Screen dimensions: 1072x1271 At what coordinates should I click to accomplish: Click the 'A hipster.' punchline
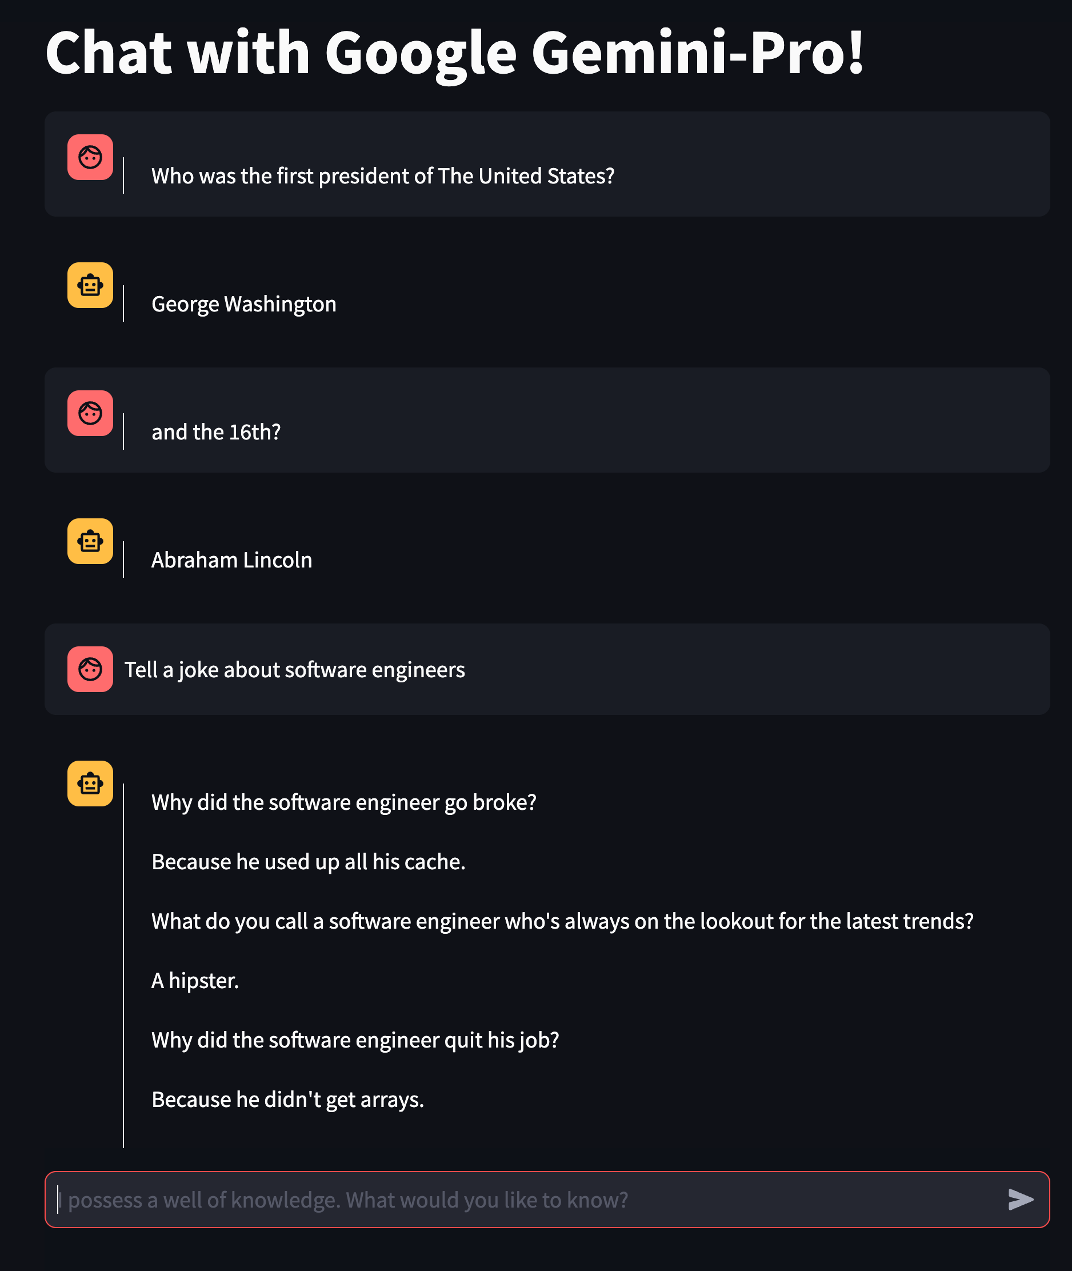(195, 981)
